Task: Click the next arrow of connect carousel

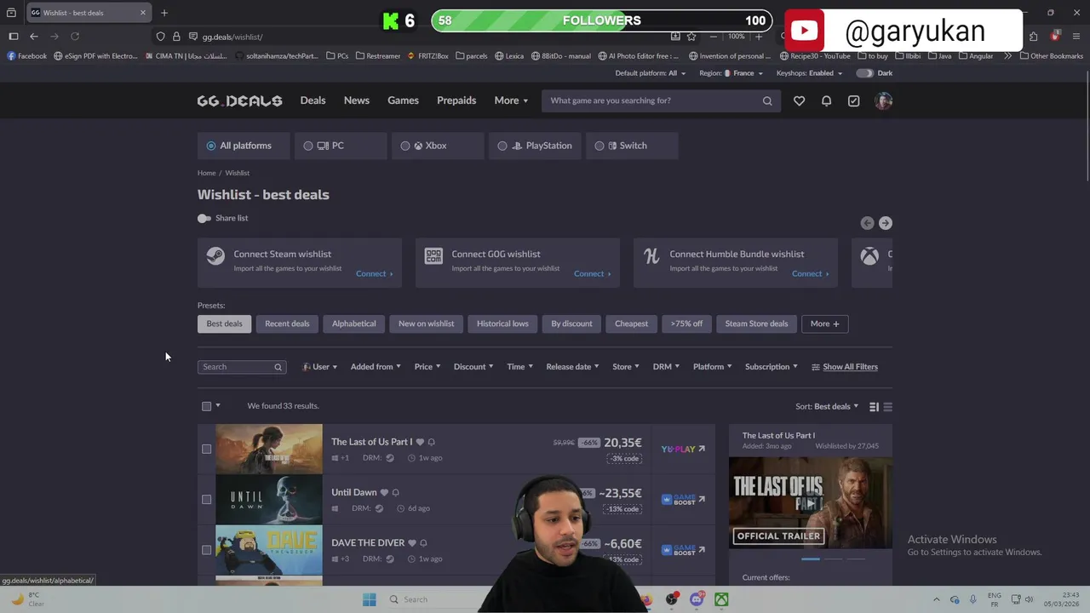Action: coord(886,223)
